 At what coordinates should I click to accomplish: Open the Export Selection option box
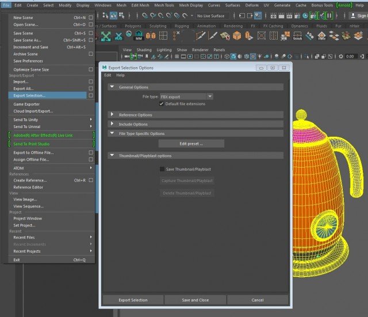click(x=91, y=95)
